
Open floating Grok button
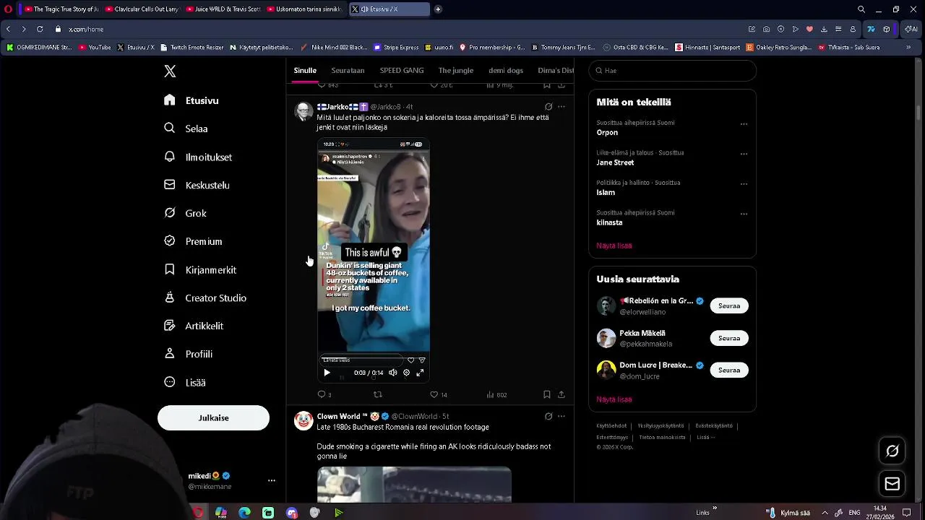coord(892,451)
